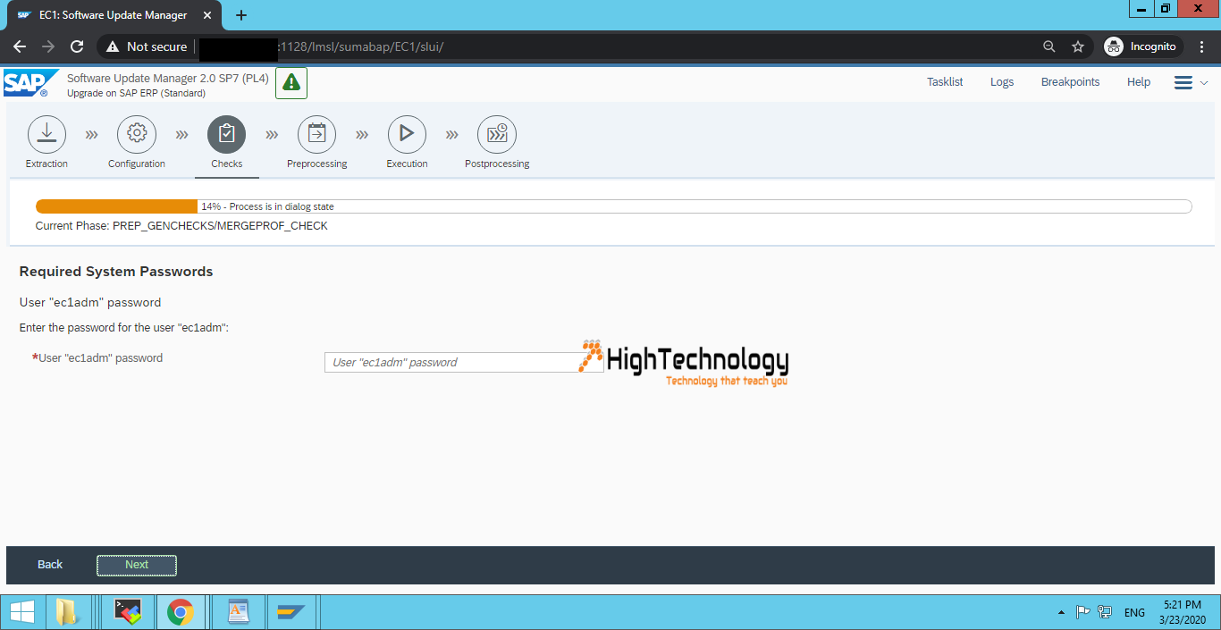Click the Chrome taskbar icon
This screenshot has width=1221, height=630.
click(x=181, y=612)
